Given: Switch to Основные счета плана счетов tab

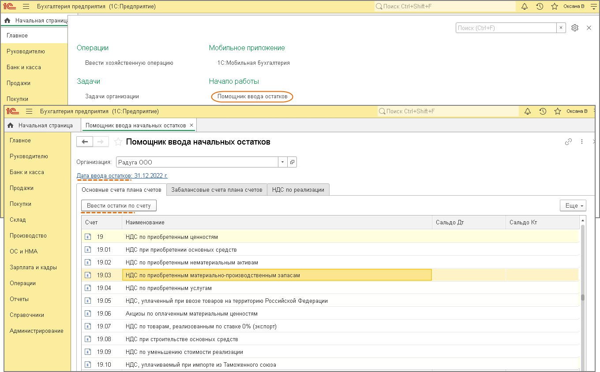Looking at the screenshot, I should coord(121,190).
